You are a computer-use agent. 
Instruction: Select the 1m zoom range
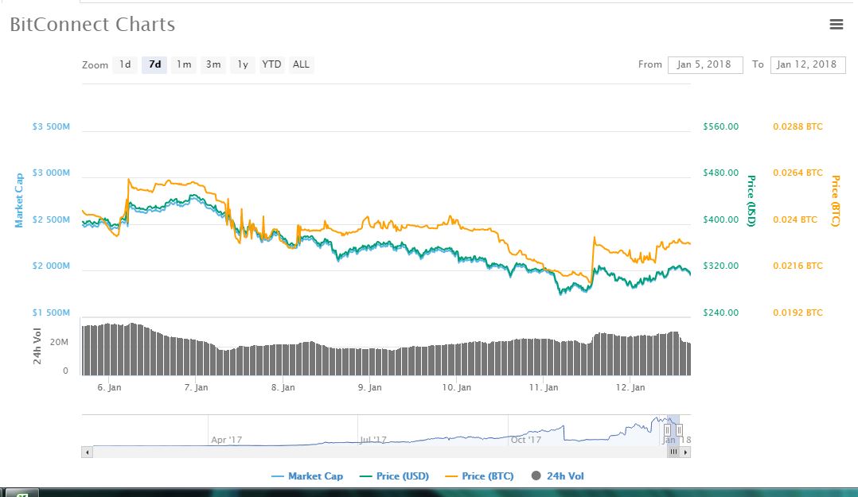[x=184, y=64]
